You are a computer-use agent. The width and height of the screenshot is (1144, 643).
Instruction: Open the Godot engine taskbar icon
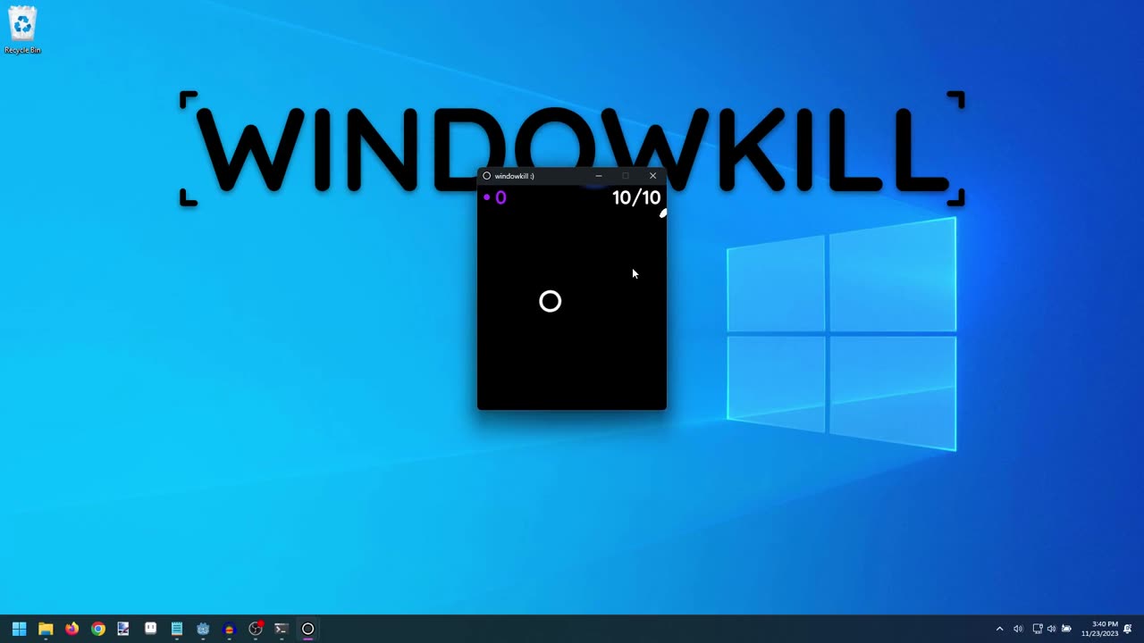tap(203, 629)
